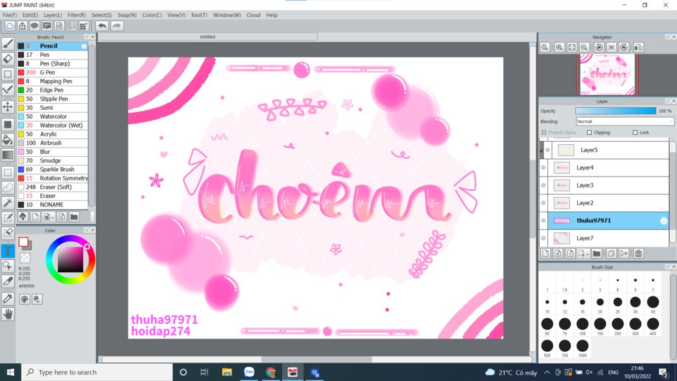Click the foreground color swatch
677x381 pixels.
(23, 242)
